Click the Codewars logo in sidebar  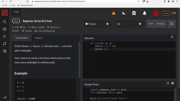pos(5,13)
